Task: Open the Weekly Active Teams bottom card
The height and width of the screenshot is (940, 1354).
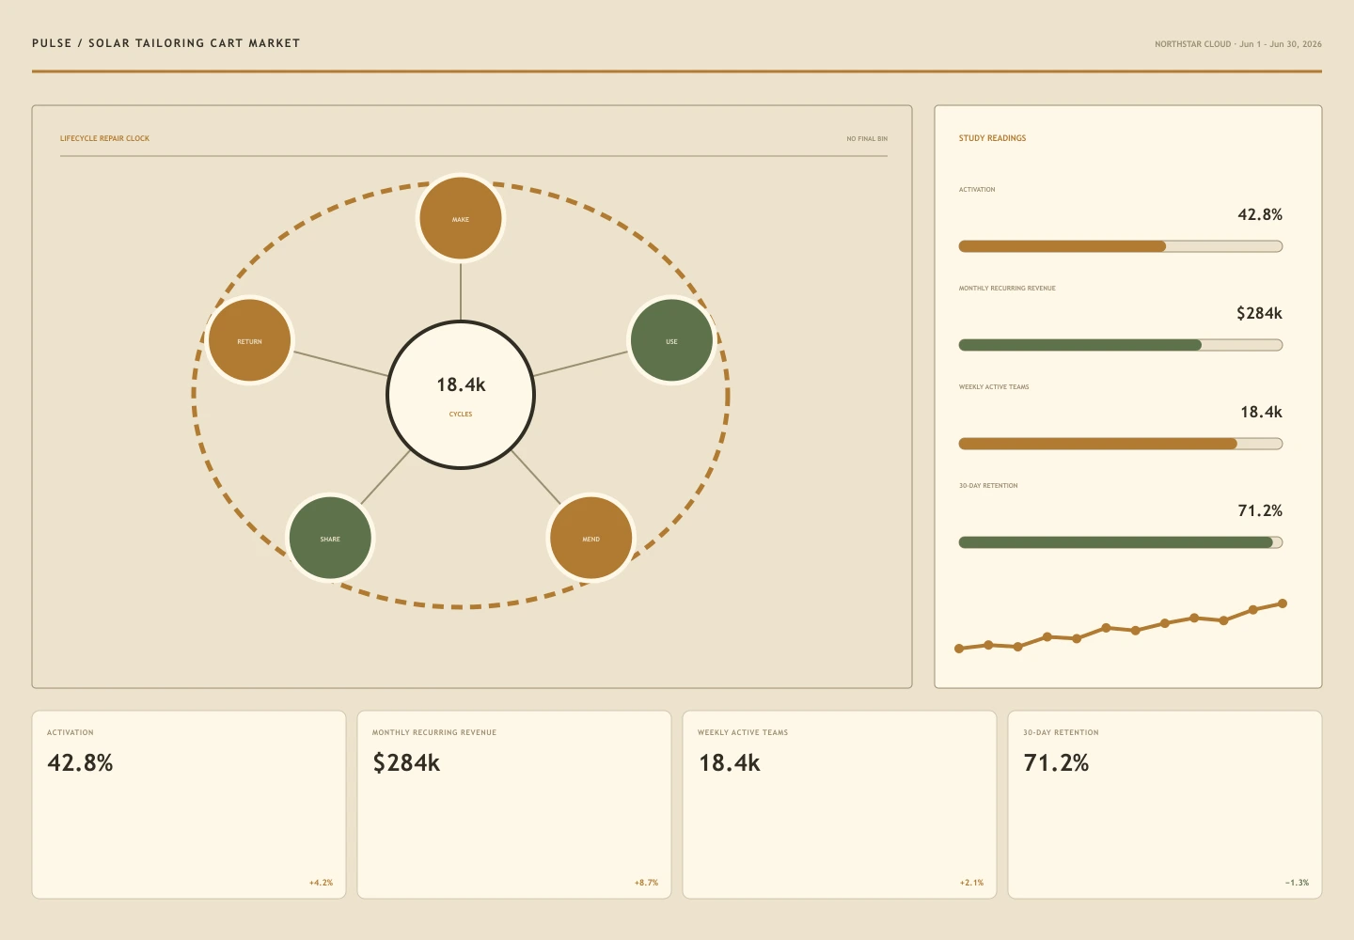Action: pos(840,805)
